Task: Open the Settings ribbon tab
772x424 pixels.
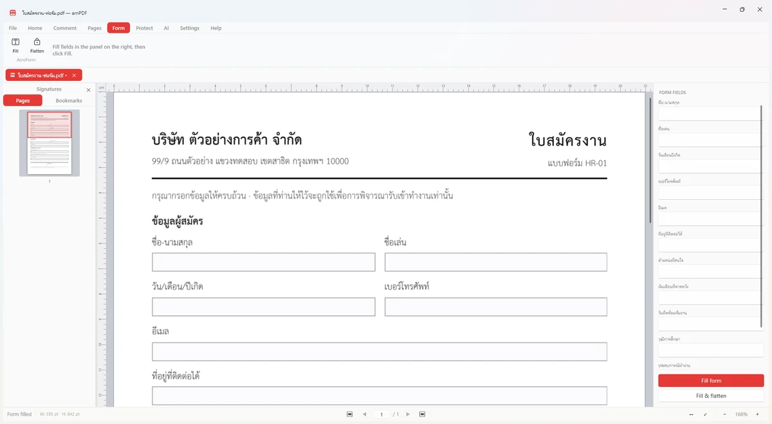Action: 190,28
